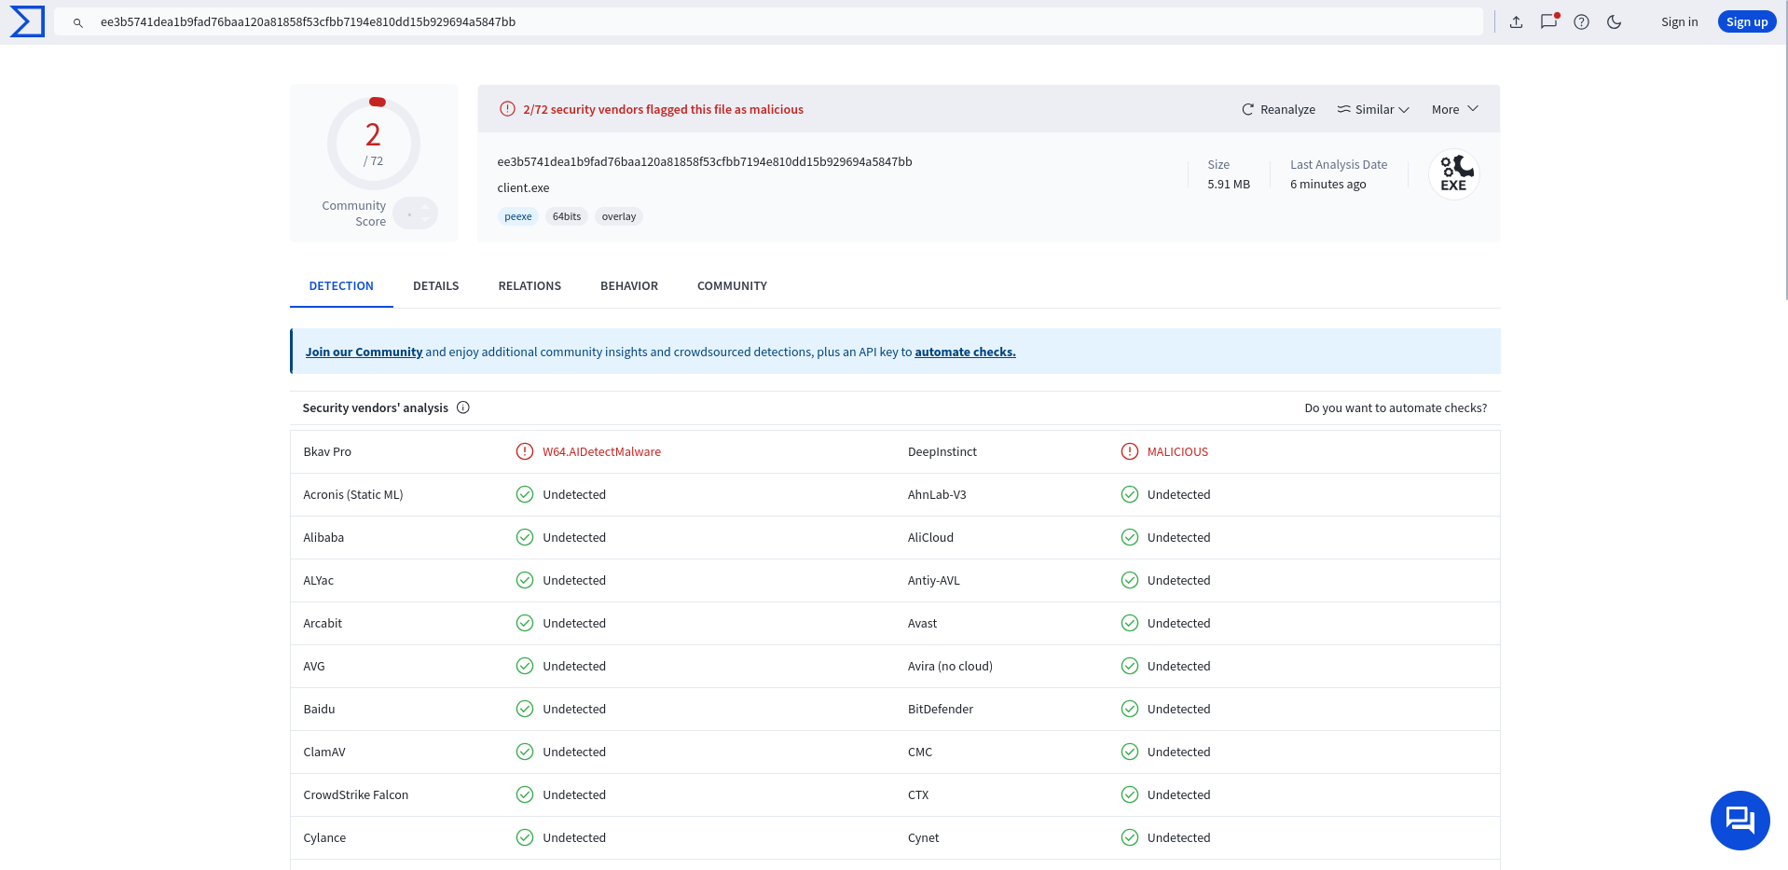Click the search magnifier icon

coord(78,22)
